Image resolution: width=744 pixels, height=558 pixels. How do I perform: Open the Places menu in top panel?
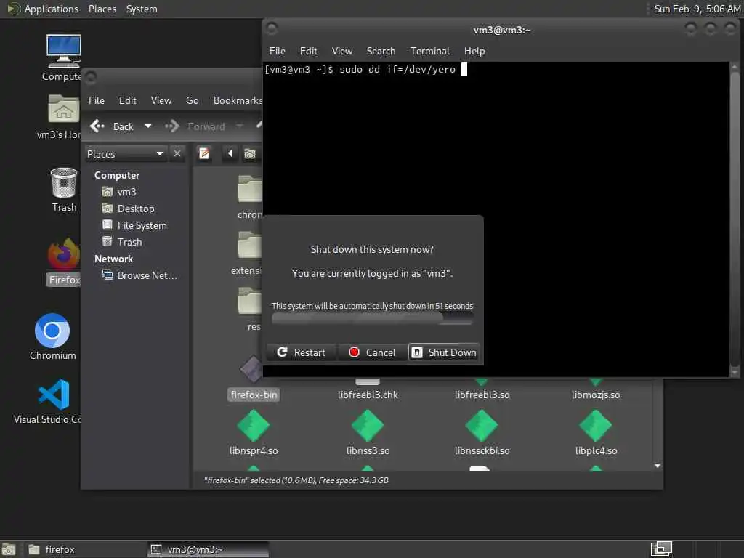[102, 9]
